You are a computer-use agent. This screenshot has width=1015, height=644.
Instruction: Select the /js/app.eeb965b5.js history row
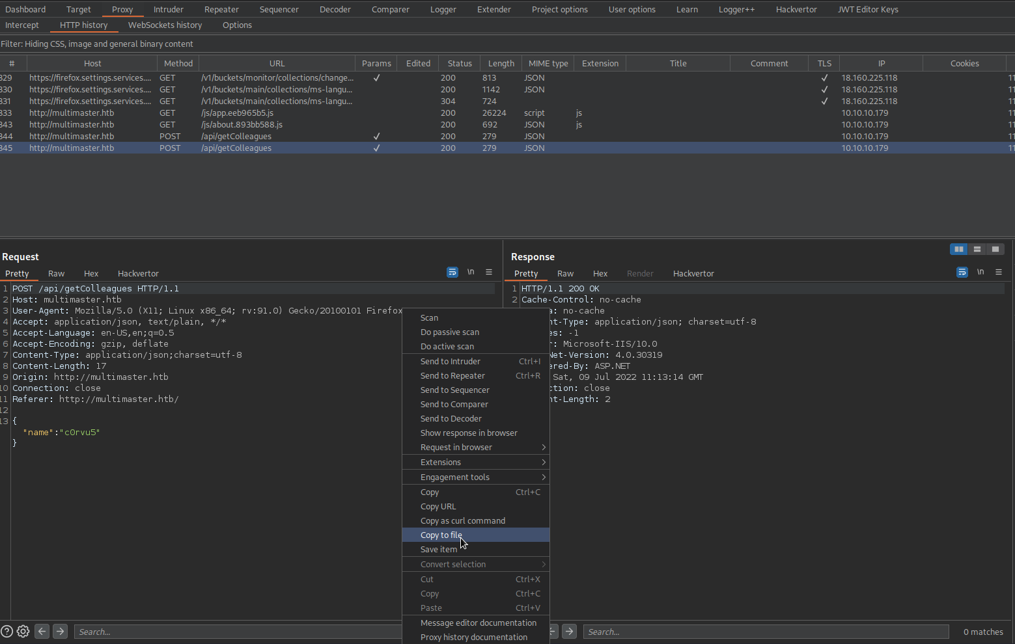tap(507, 113)
